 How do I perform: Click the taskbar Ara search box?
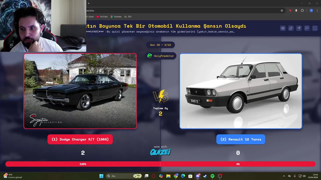(x=124, y=176)
